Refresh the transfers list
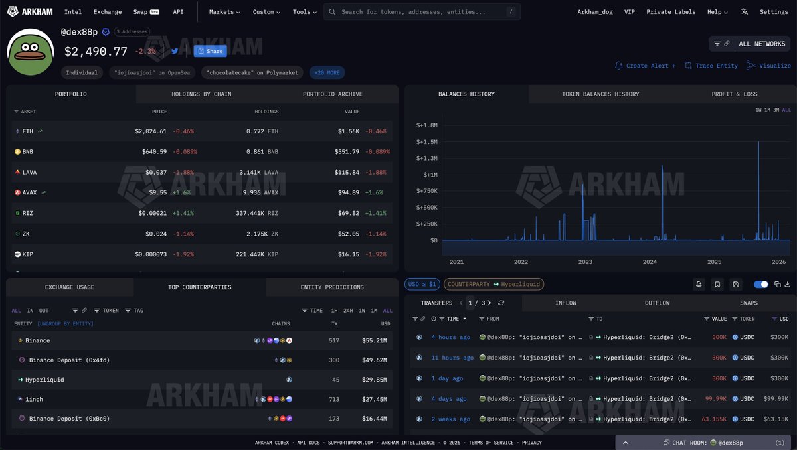 (501, 303)
